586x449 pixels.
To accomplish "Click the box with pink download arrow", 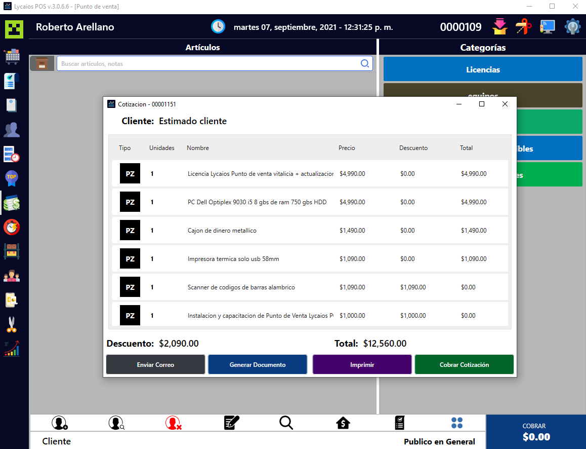I will 499,27.
